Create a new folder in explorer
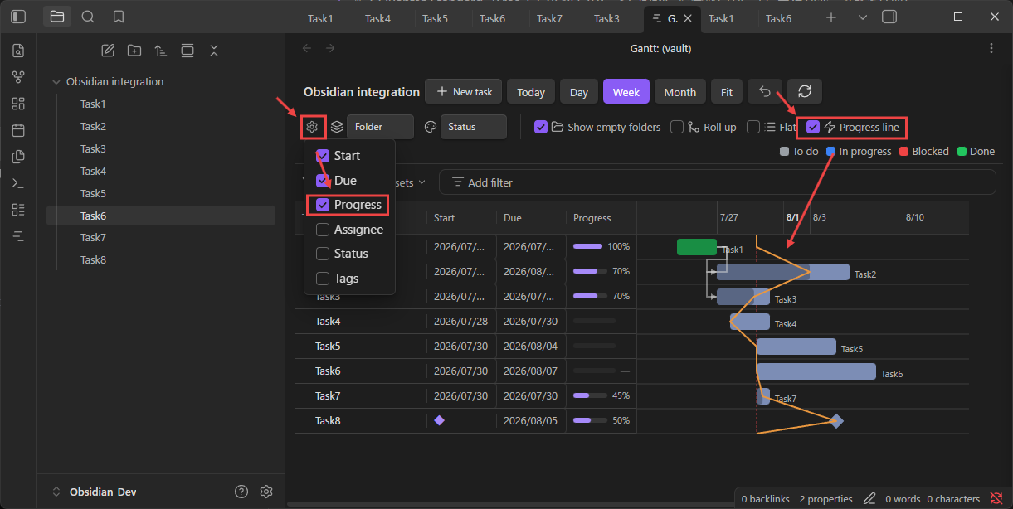This screenshot has width=1013, height=509. point(134,51)
